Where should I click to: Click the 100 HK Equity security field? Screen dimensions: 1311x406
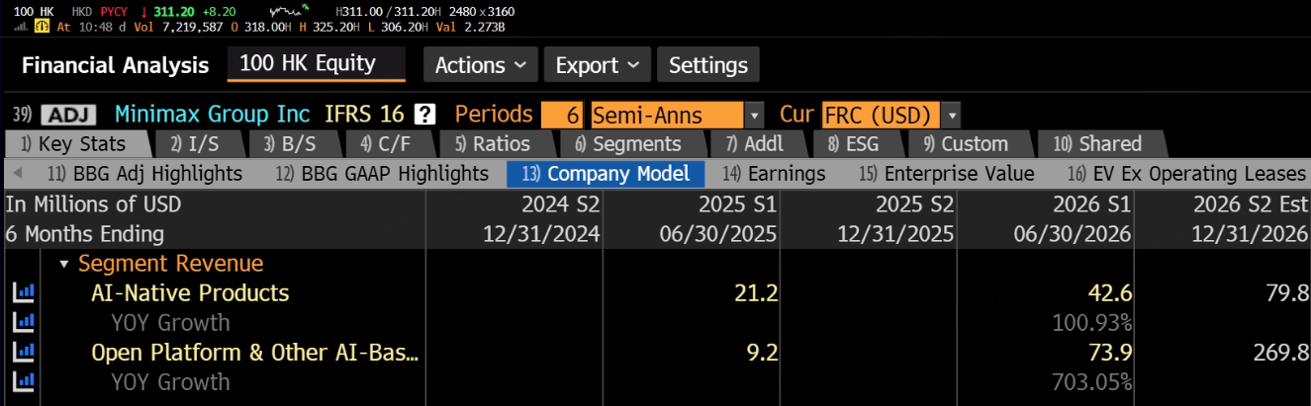[317, 64]
